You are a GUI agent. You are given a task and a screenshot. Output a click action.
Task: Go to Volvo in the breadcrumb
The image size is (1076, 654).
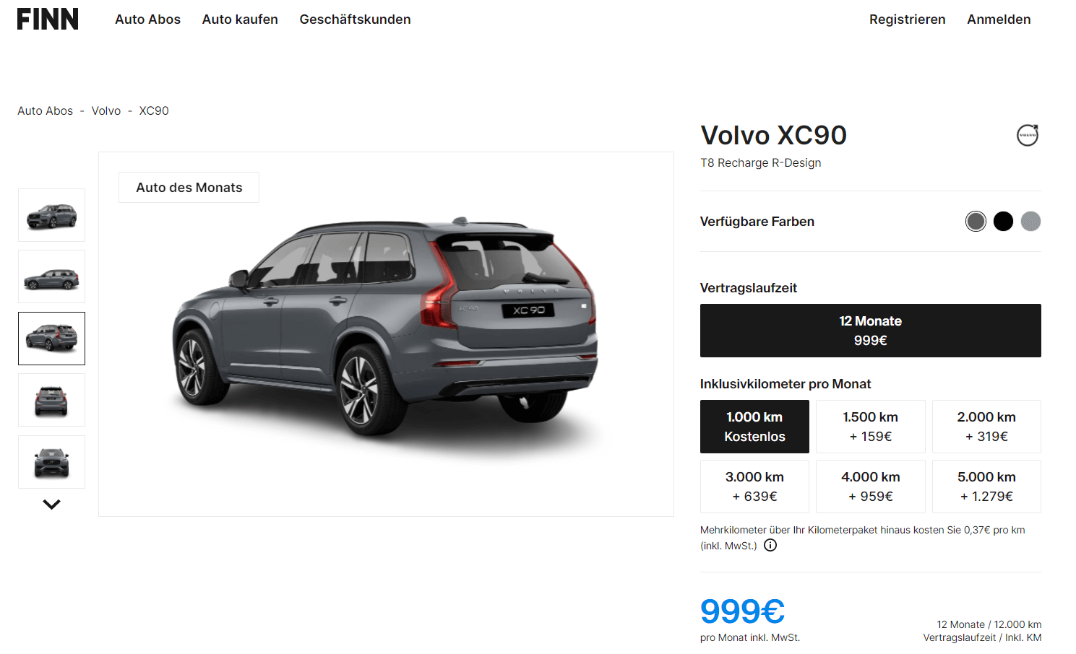106,110
